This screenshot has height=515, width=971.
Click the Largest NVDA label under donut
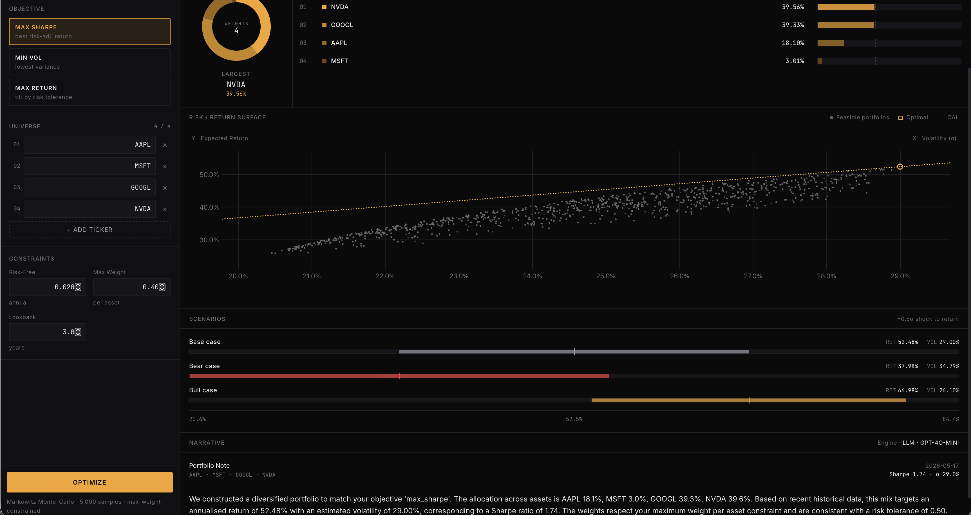point(236,84)
